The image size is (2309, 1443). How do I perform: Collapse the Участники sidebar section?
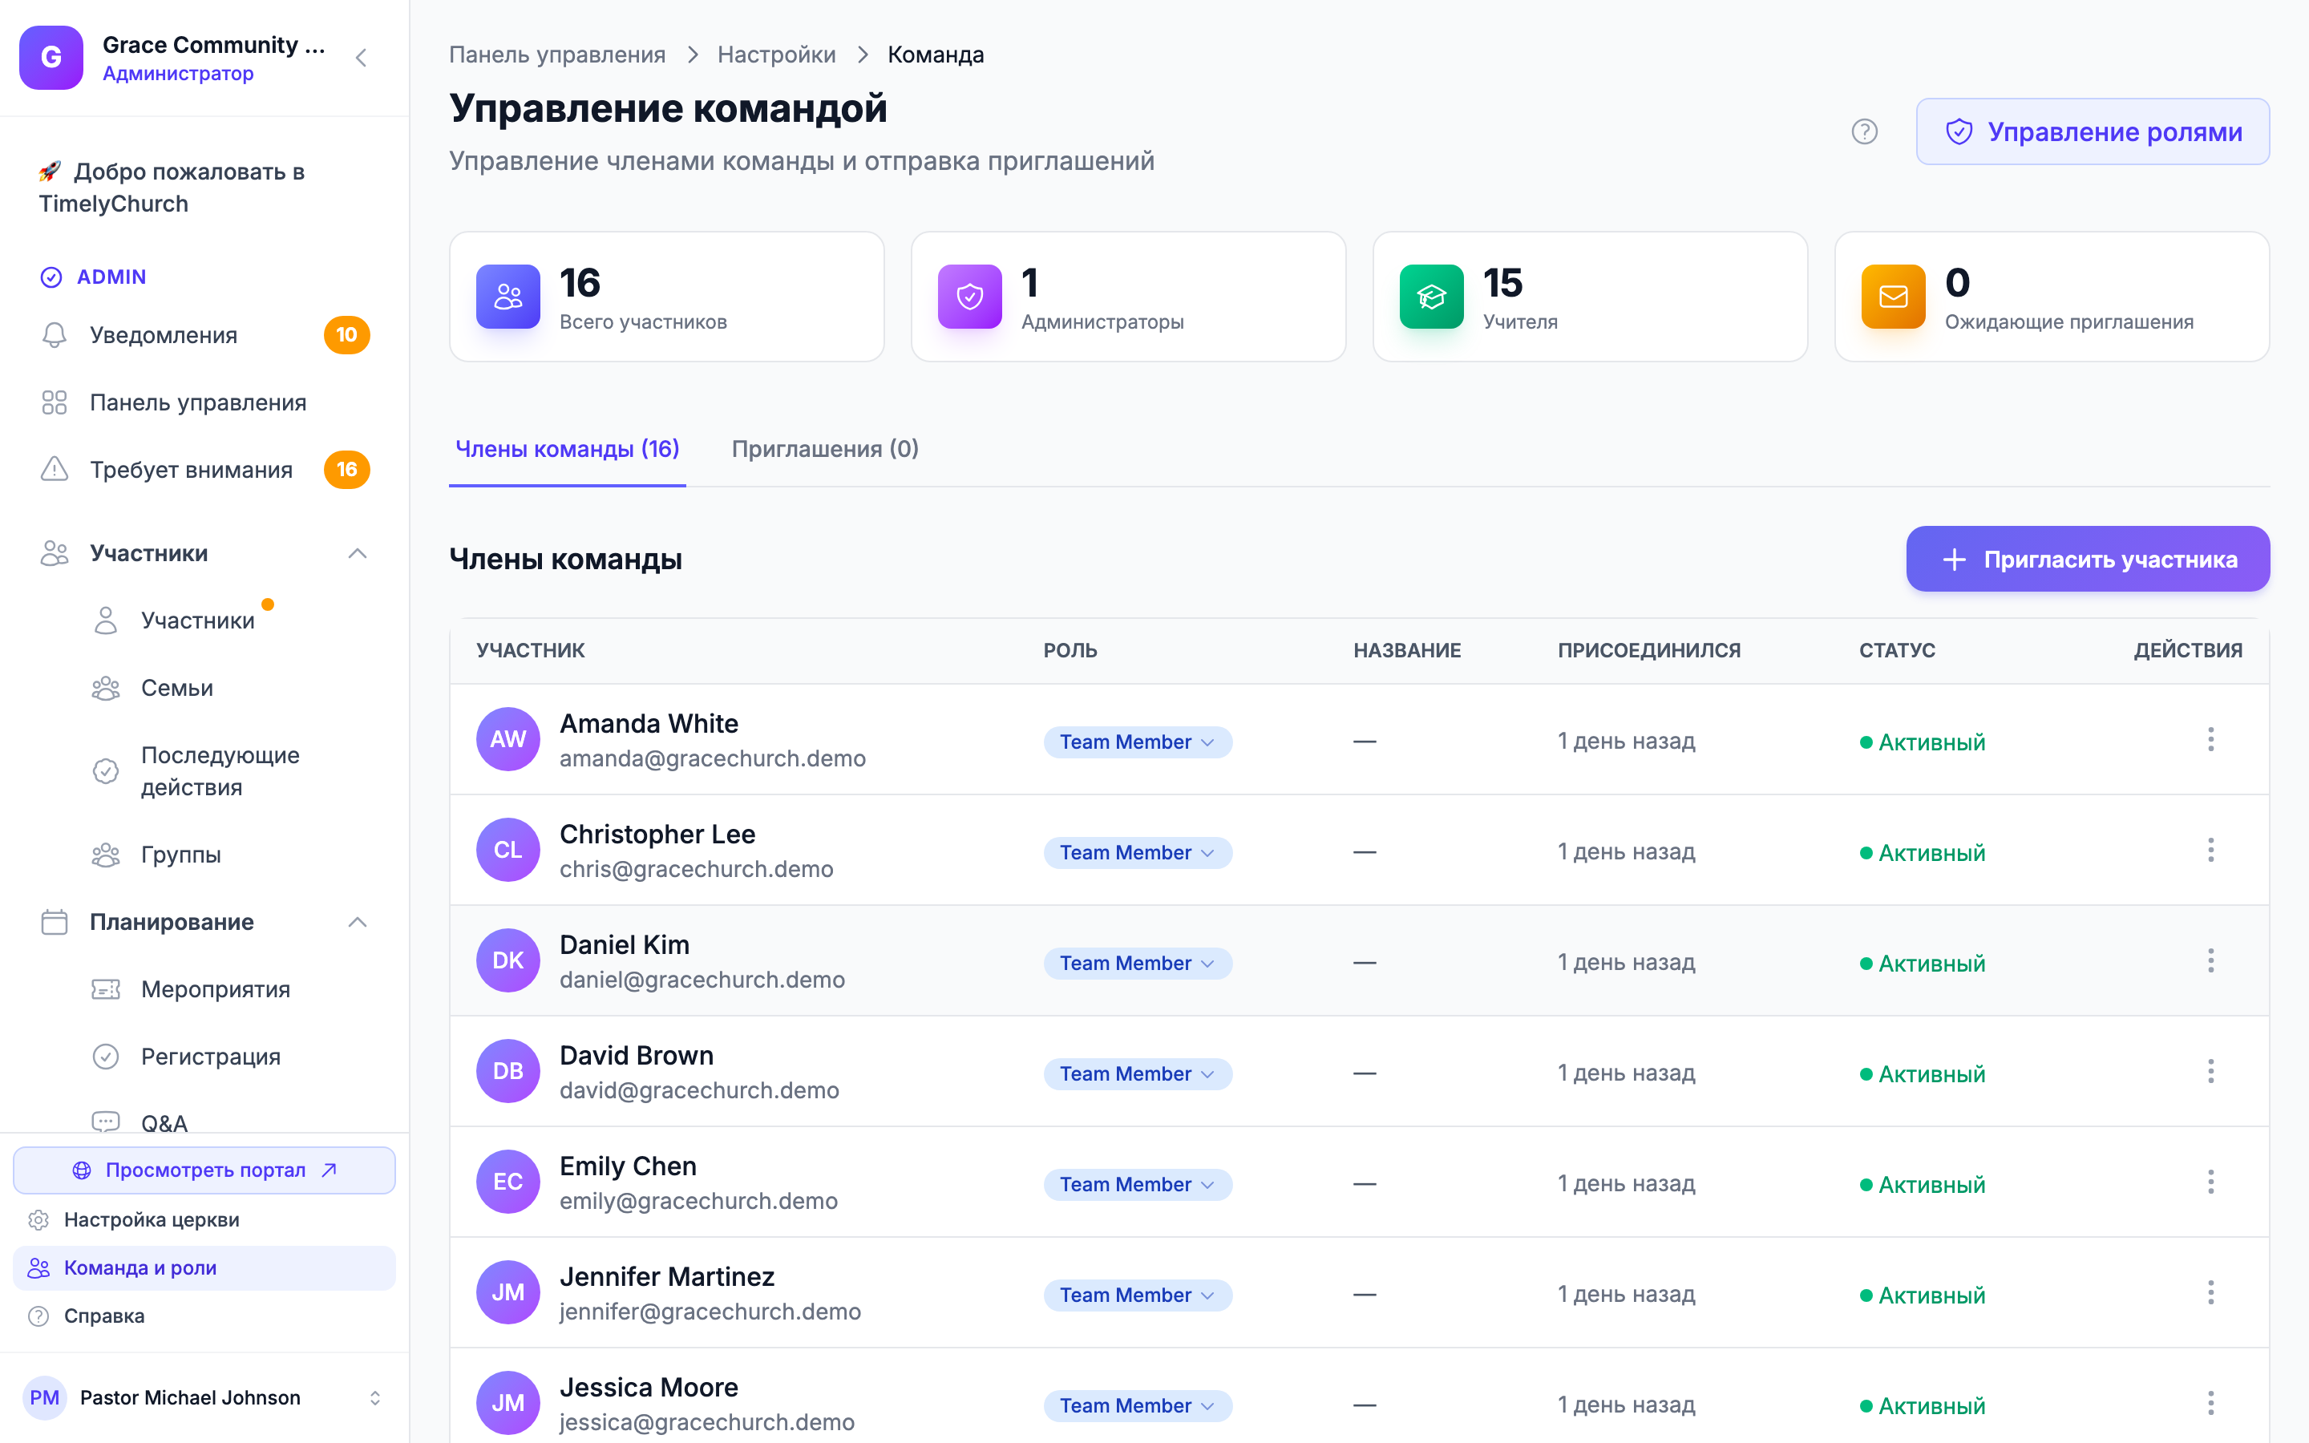tap(358, 553)
